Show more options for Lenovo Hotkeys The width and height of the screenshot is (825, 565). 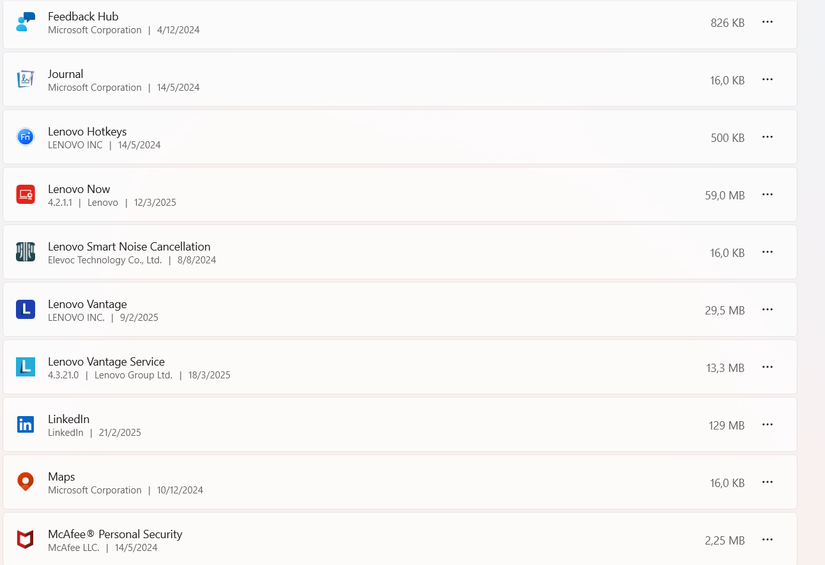768,137
